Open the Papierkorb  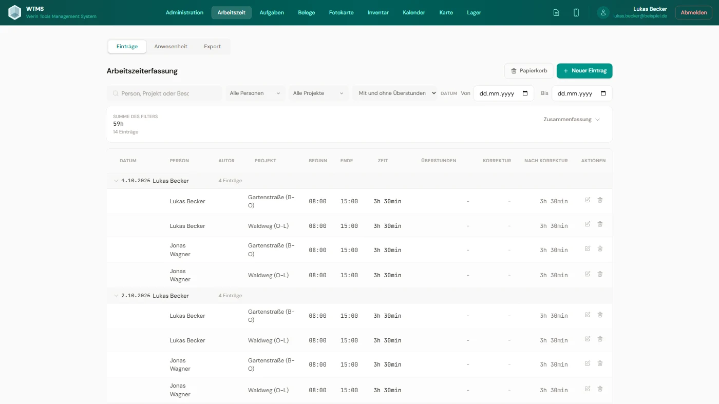[x=529, y=71]
